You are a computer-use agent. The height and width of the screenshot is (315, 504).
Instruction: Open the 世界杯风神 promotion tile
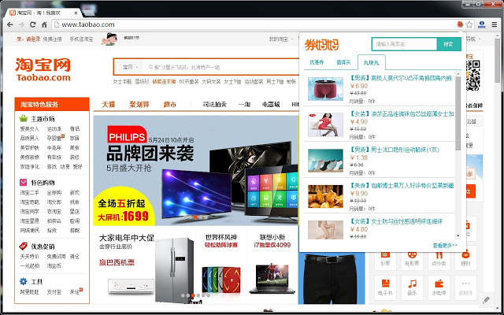221,265
